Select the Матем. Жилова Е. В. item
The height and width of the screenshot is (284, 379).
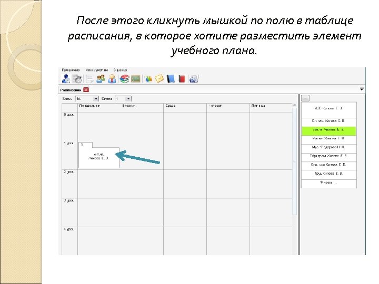tap(328, 140)
